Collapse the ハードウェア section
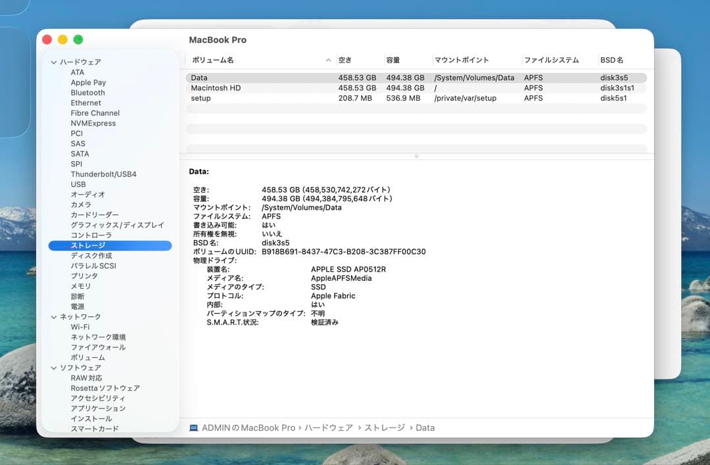Image resolution: width=710 pixels, height=465 pixels. click(54, 62)
